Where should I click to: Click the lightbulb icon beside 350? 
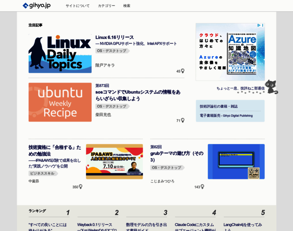[81, 187]
